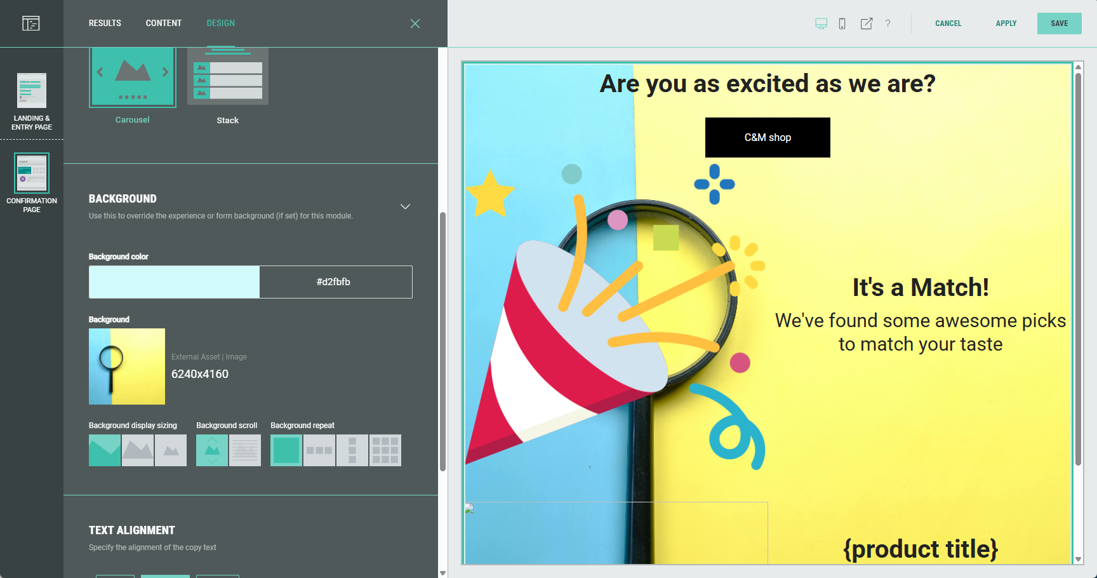Click the Apply button
The image size is (1097, 578).
(x=1006, y=24)
